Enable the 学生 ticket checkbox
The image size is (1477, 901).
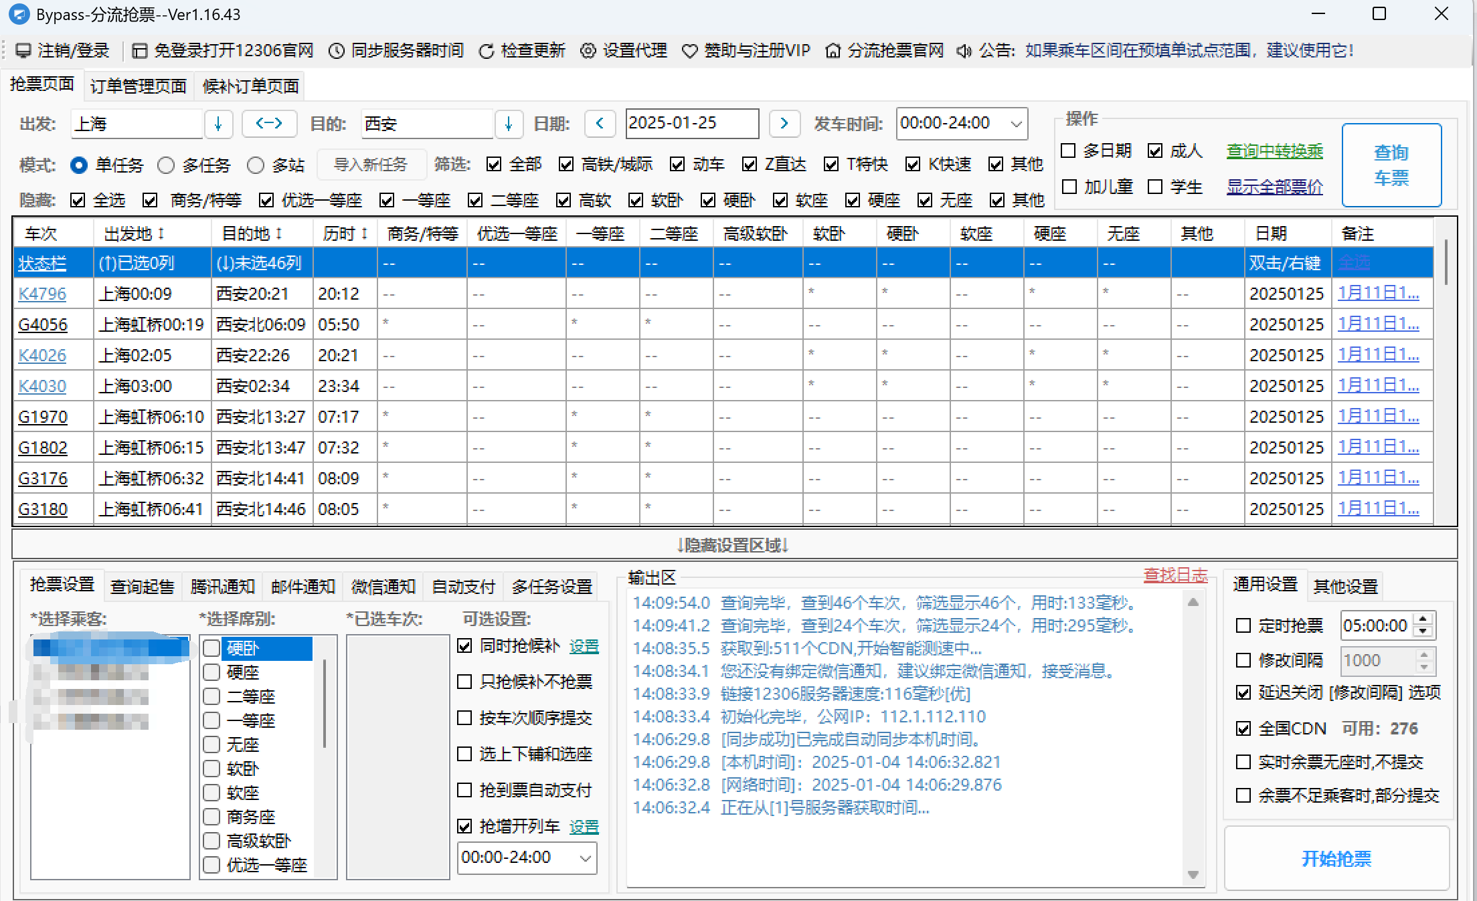click(x=1155, y=187)
